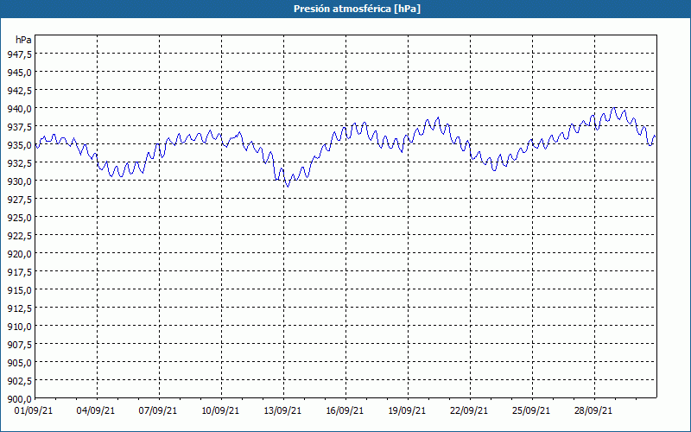Click the 920,0 y-axis value
This screenshot has height=432, width=691.
click(x=19, y=253)
